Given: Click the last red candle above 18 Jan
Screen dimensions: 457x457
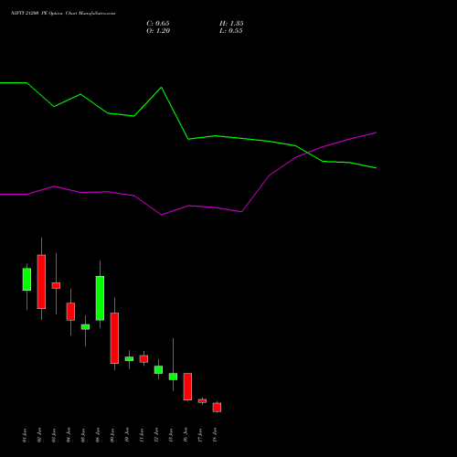Looking at the screenshot, I should point(217,408).
